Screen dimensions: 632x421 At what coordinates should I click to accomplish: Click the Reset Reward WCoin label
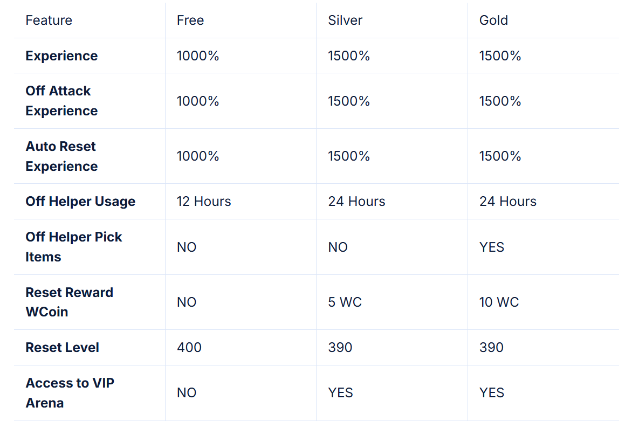[x=69, y=302]
